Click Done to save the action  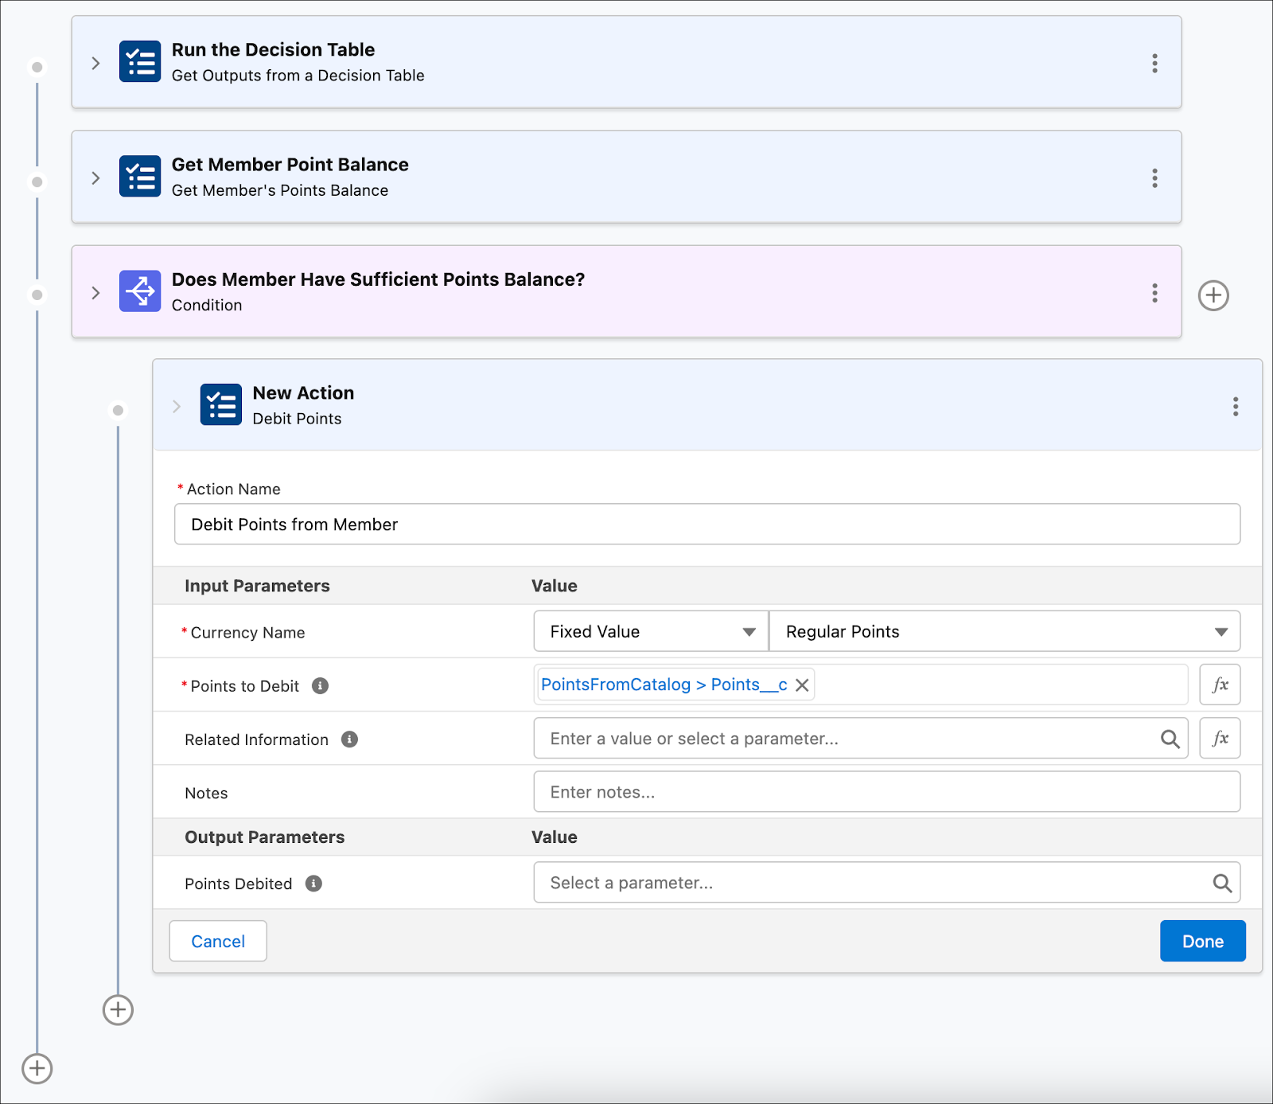tap(1202, 941)
